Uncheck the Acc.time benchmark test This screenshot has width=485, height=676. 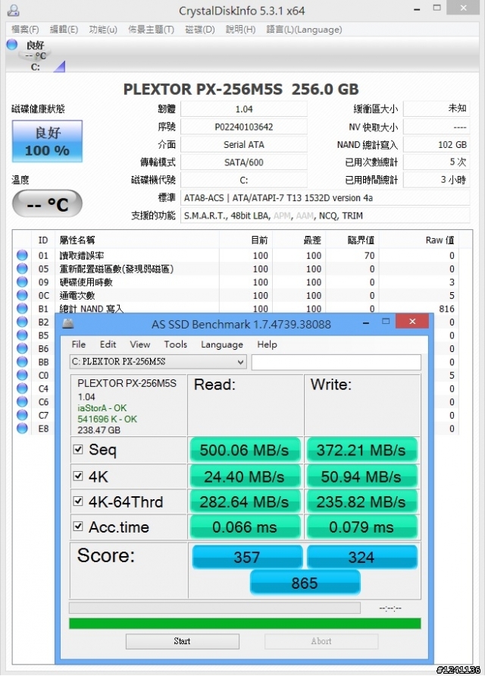[x=78, y=527]
